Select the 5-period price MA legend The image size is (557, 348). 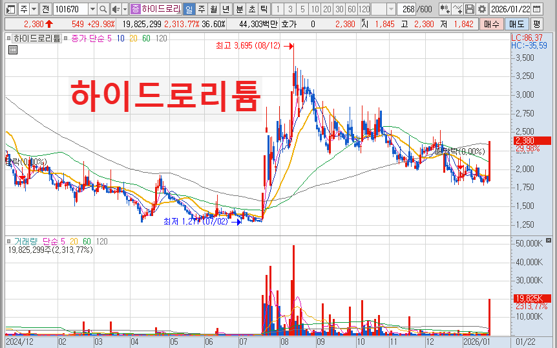(109, 38)
